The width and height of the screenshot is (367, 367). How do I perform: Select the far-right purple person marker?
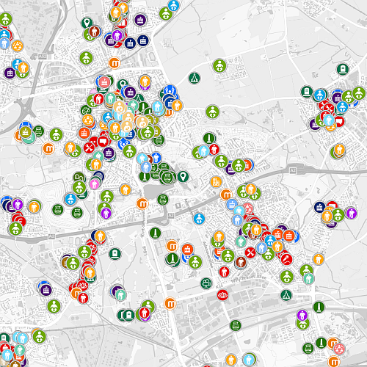coord(352,213)
